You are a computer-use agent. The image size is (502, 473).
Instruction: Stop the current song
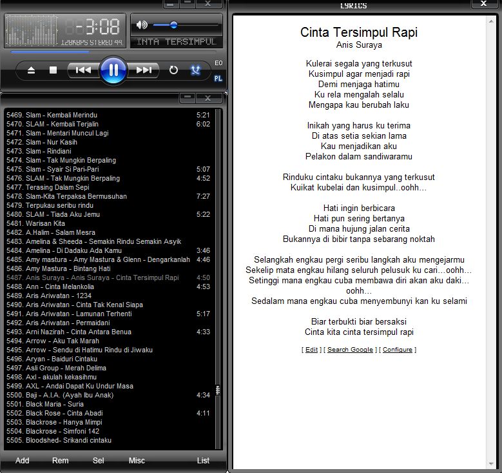point(53,70)
